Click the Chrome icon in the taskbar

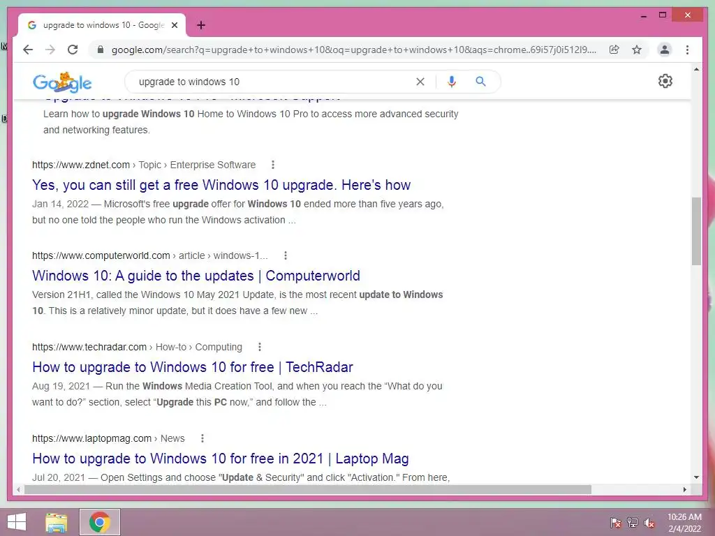[100, 522]
